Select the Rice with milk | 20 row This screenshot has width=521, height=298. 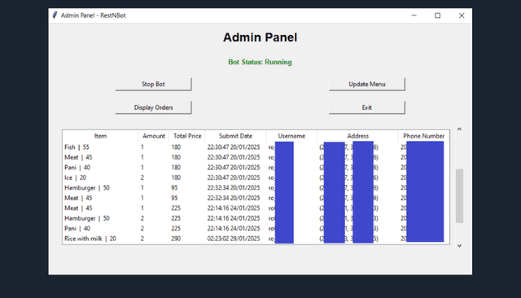tap(256, 239)
